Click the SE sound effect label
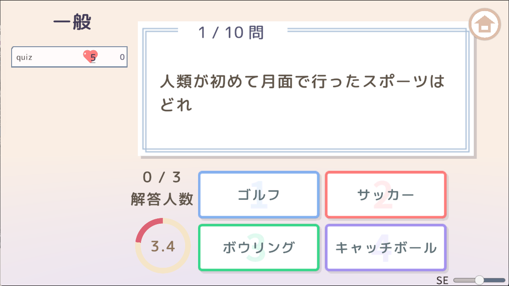 [442, 280]
